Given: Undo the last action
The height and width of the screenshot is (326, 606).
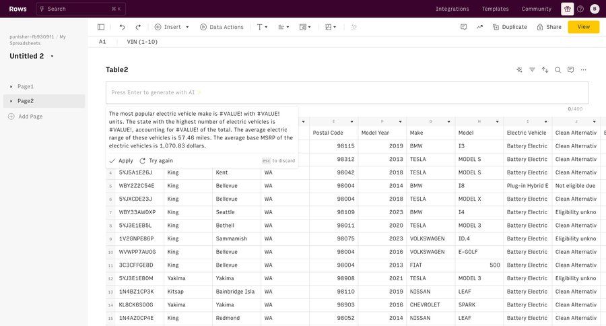Looking at the screenshot, I should (122, 27).
